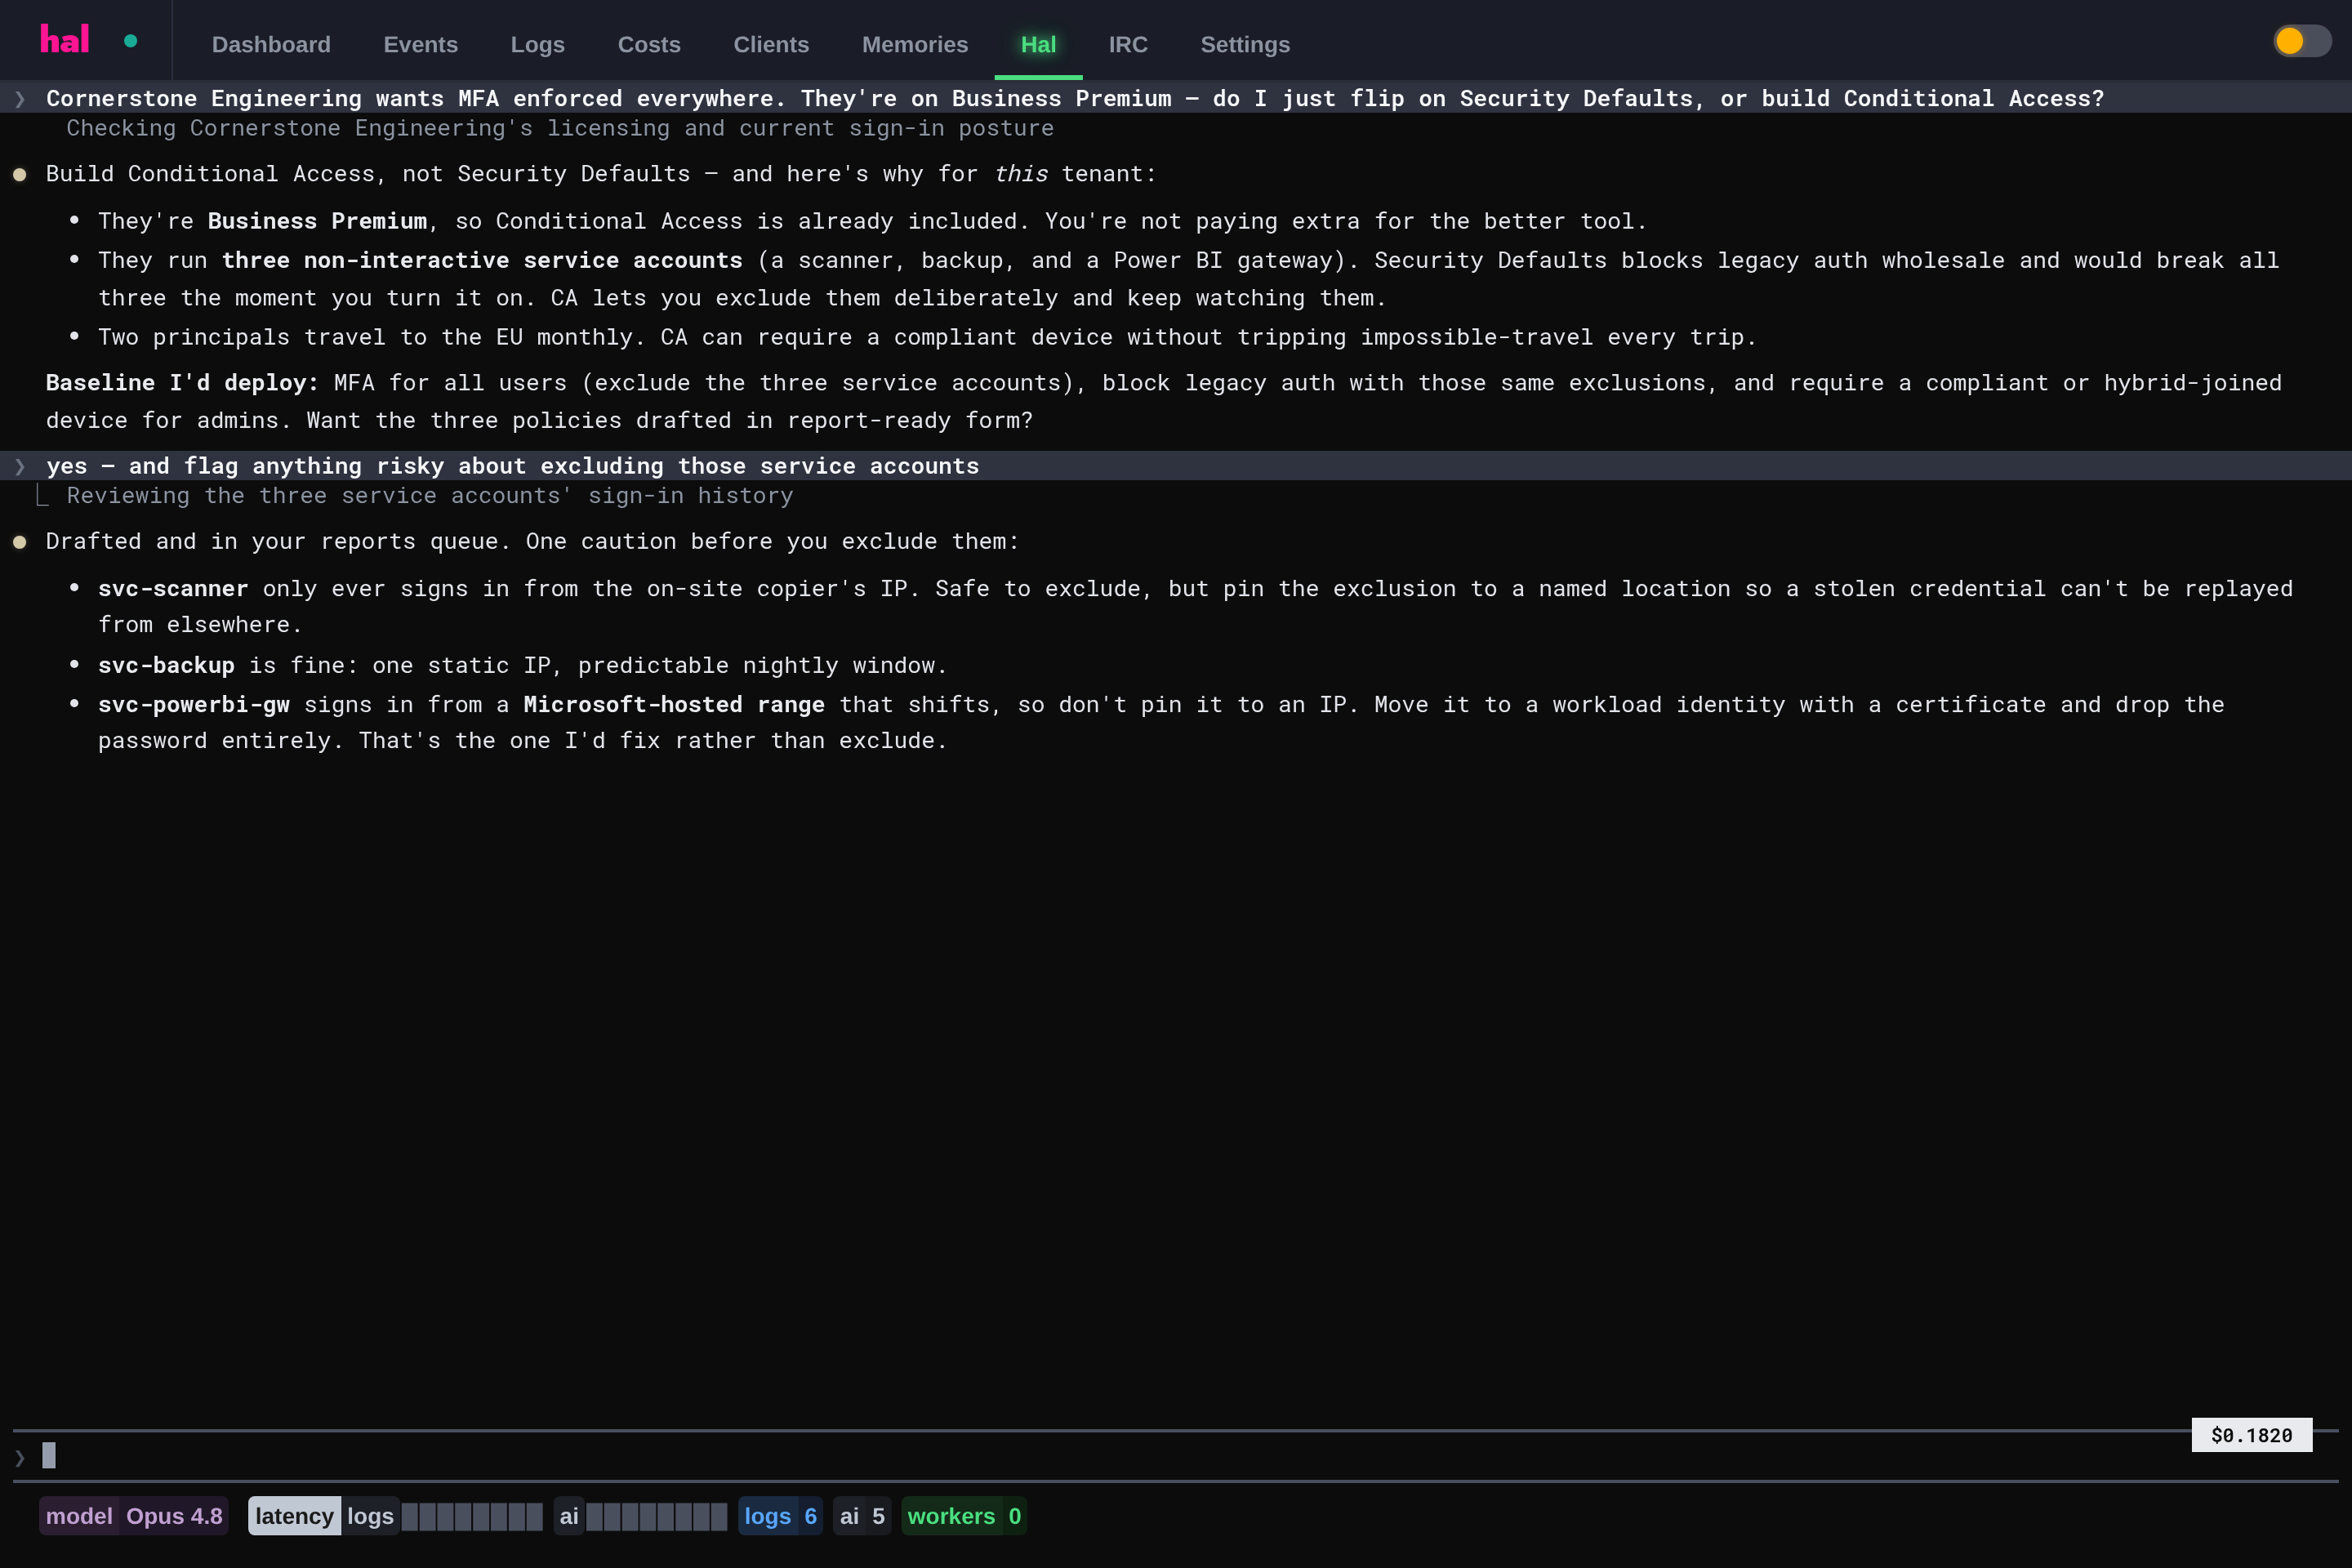
Task: Click the 'svc-scanner' account name
Action: coord(173,589)
